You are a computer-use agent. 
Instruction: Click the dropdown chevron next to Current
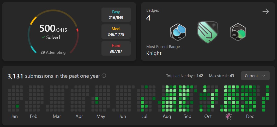pos(264,76)
